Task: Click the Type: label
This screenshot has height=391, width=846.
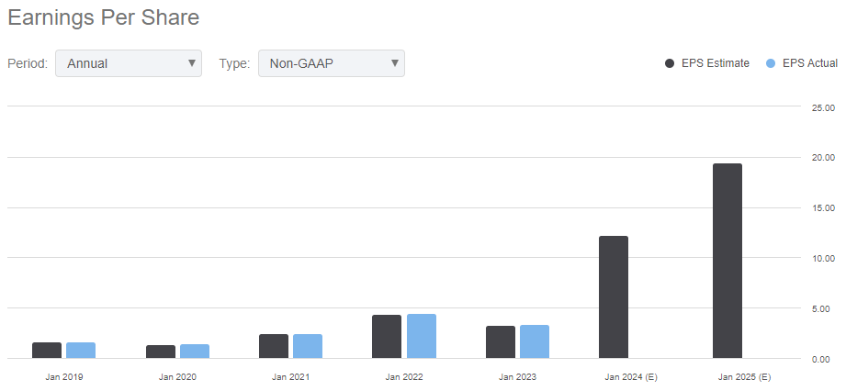Action: click(235, 63)
